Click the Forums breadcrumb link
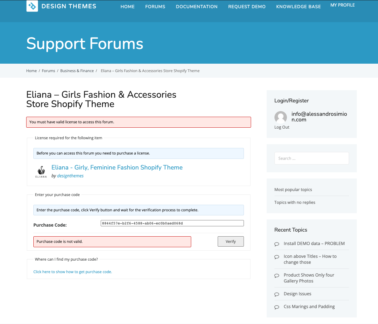This screenshot has width=378, height=324. pyautogui.click(x=48, y=71)
